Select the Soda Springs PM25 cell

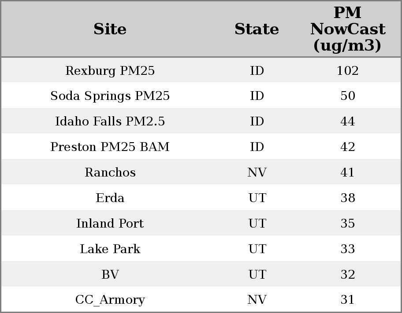pyautogui.click(x=110, y=96)
